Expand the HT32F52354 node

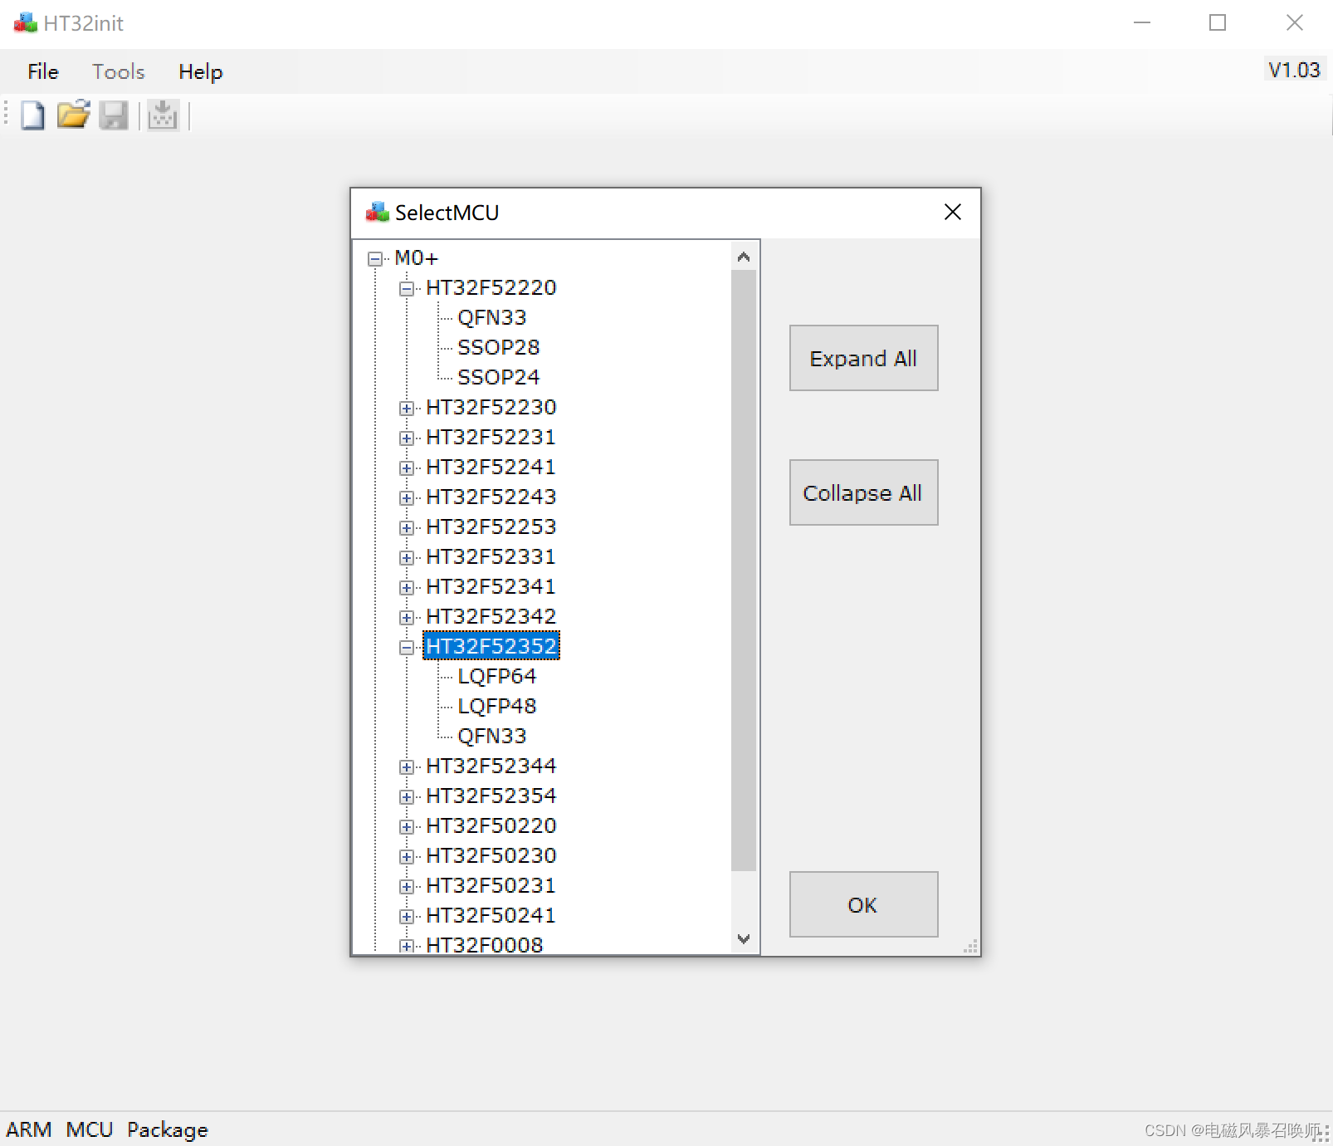(x=407, y=797)
